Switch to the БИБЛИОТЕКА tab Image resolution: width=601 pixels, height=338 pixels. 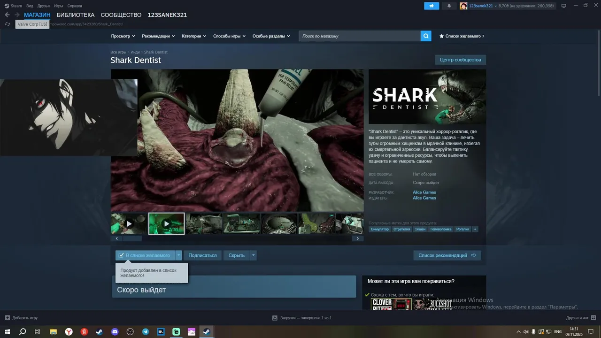[76, 15]
